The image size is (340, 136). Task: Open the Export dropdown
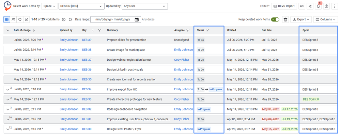(301, 19)
